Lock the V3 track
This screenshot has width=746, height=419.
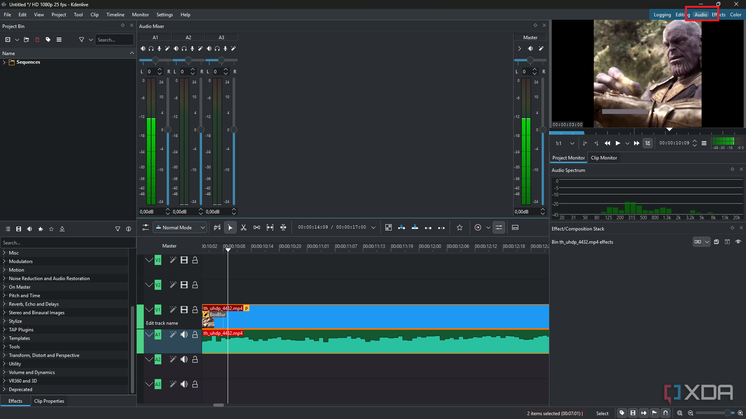195,260
